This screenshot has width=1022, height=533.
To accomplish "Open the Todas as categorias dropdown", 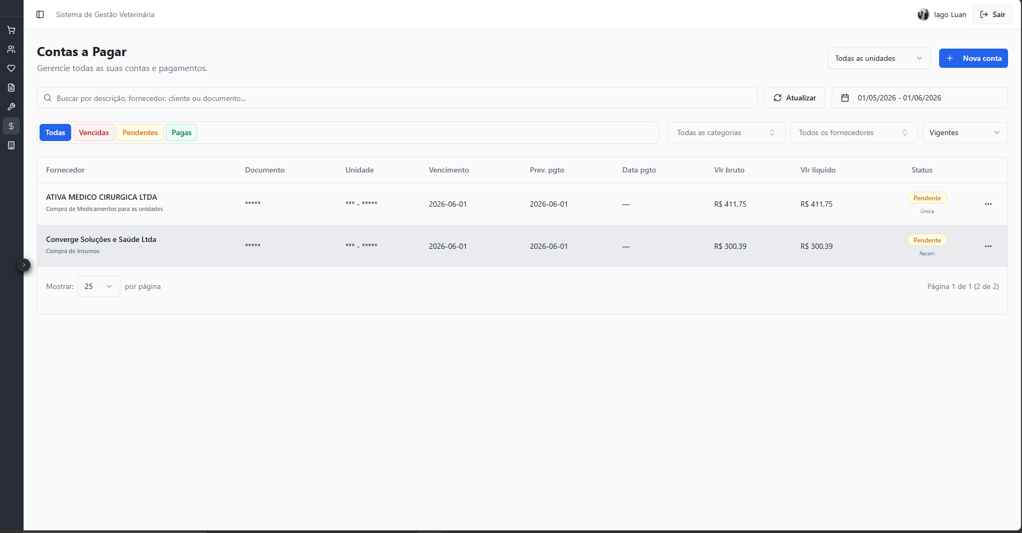I will [727, 132].
